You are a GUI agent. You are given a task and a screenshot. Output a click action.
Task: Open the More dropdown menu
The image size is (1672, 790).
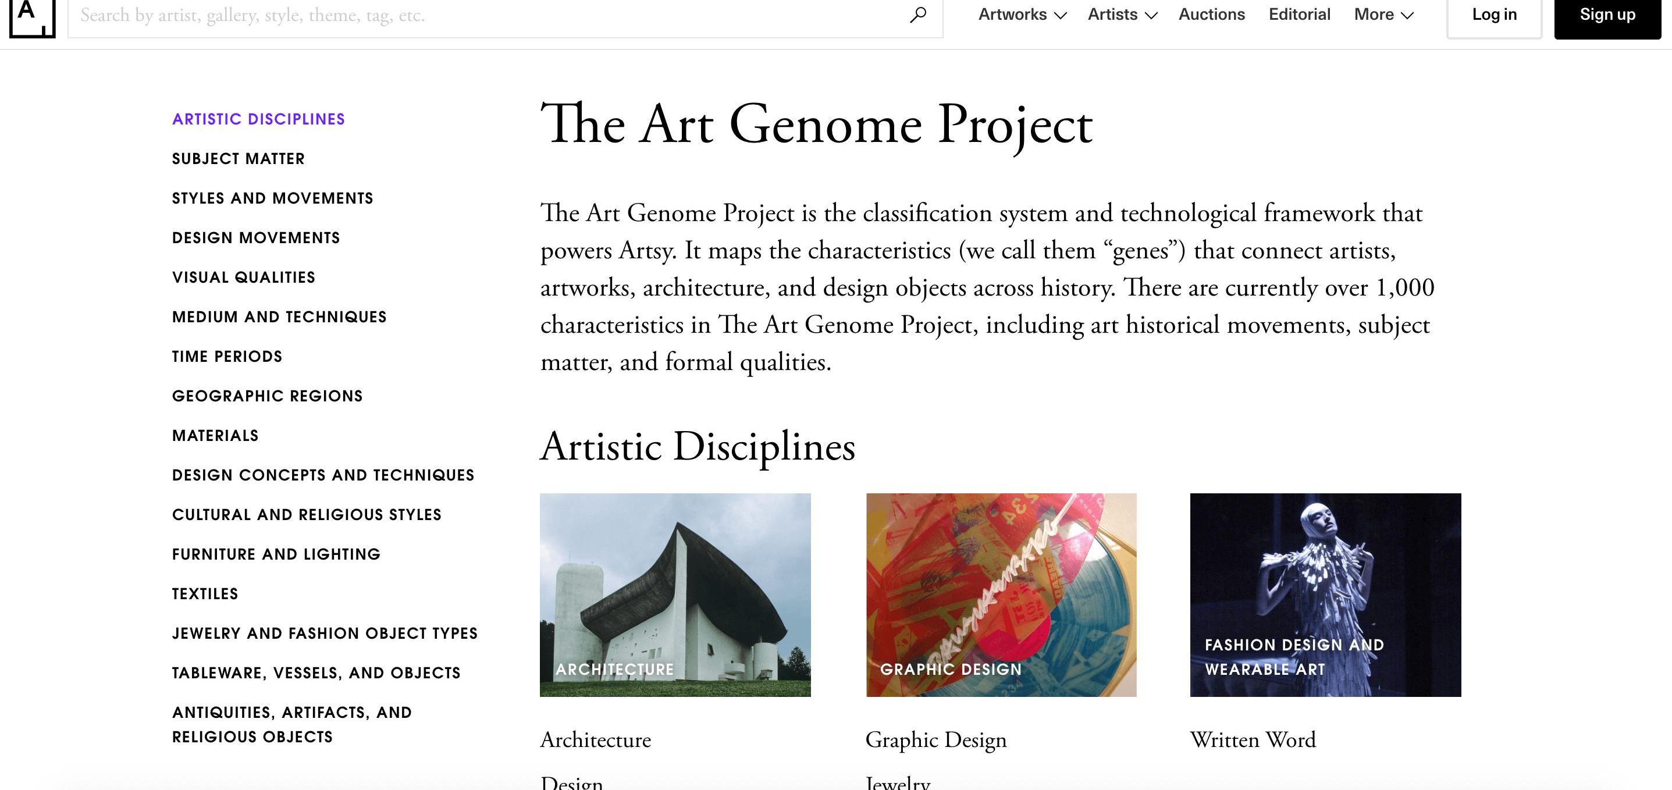pyautogui.click(x=1383, y=15)
